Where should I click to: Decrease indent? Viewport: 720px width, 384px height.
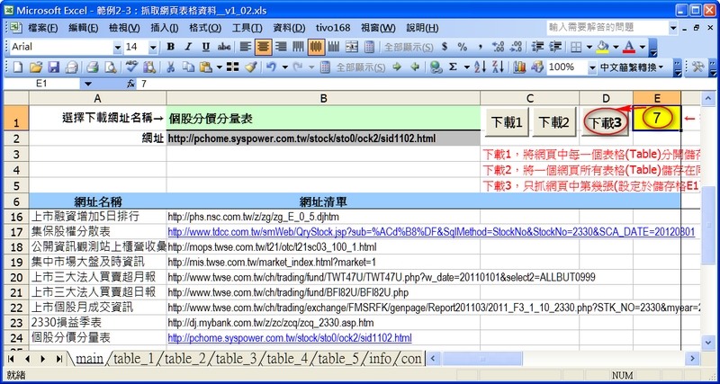coord(537,47)
